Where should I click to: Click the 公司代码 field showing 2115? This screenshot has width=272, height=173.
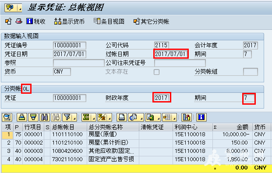pyautogui.click(x=162, y=46)
